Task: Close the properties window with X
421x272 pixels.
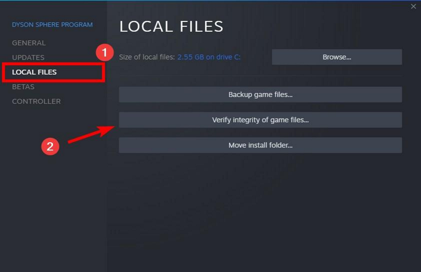Action: click(x=413, y=6)
